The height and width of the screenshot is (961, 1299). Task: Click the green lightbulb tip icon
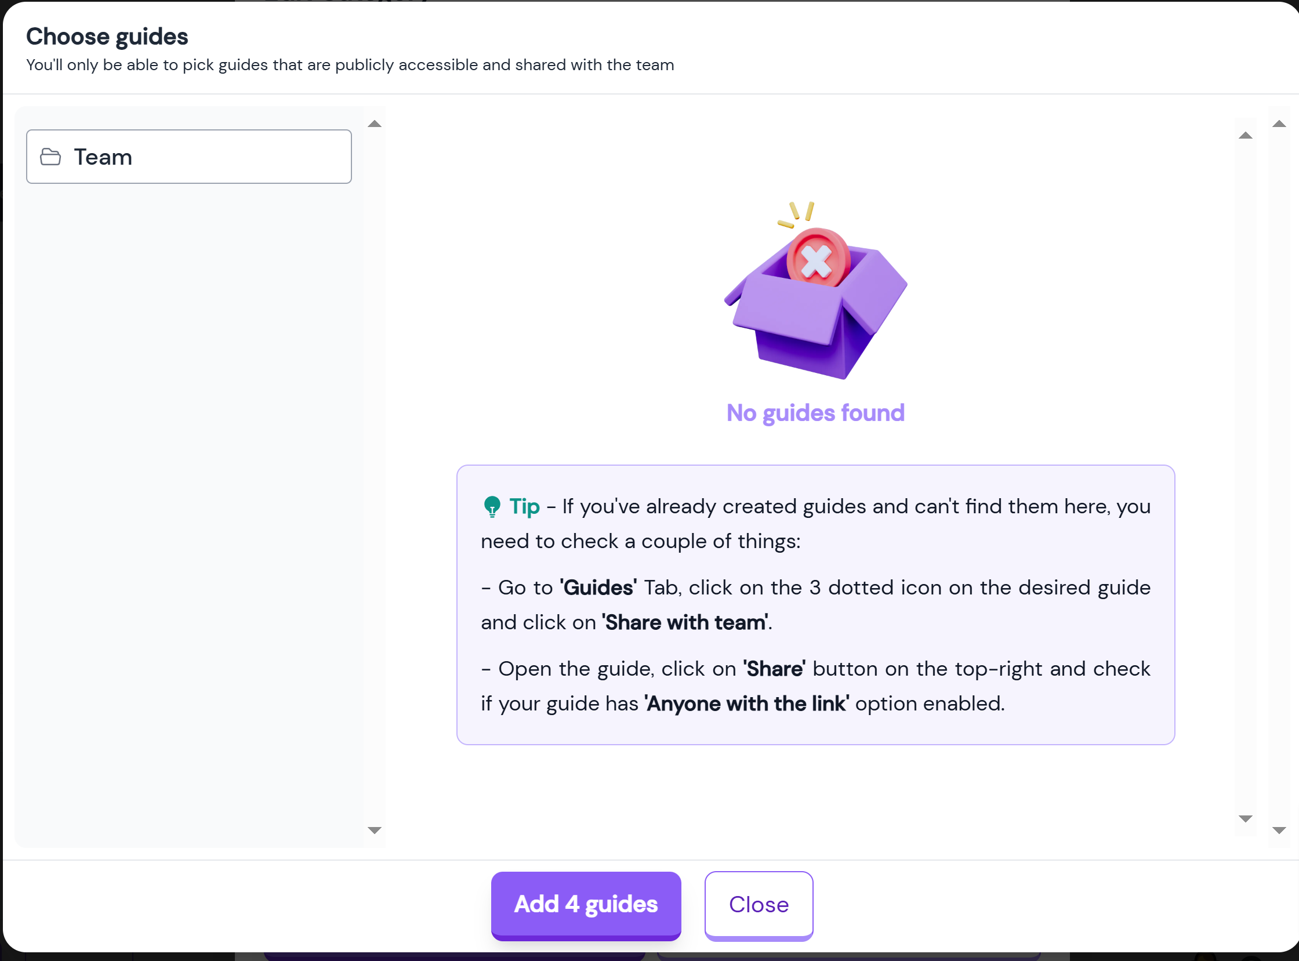click(492, 507)
